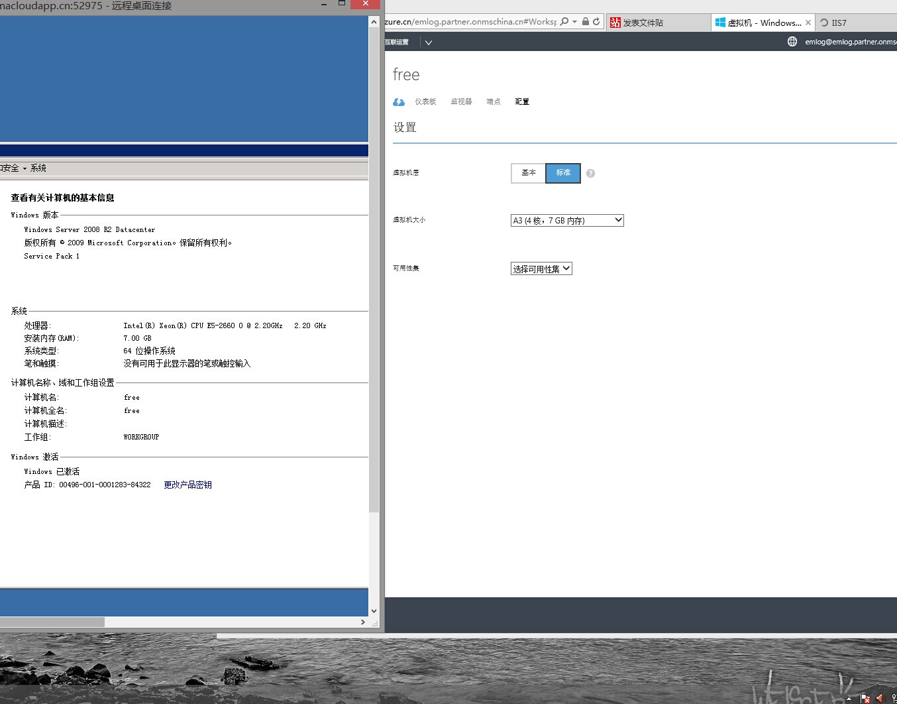The width and height of the screenshot is (897, 704).
Task: Open the 端点 tab
Action: (494, 102)
